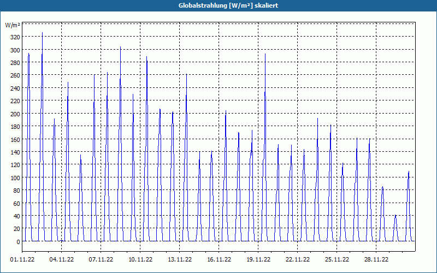
Task: Click the 300 y-axis label
Action: coord(15,50)
